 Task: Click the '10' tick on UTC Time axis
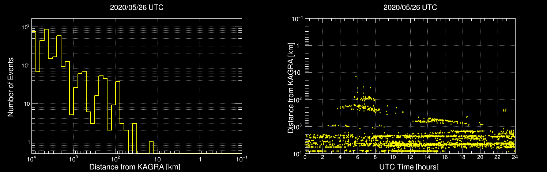[x=393, y=157]
